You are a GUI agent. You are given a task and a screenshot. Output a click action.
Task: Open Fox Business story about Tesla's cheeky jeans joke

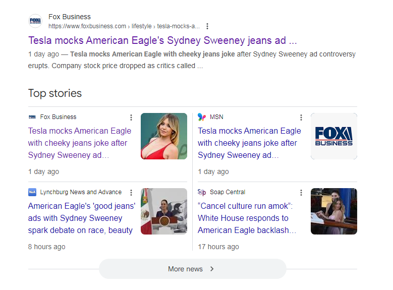click(79, 143)
